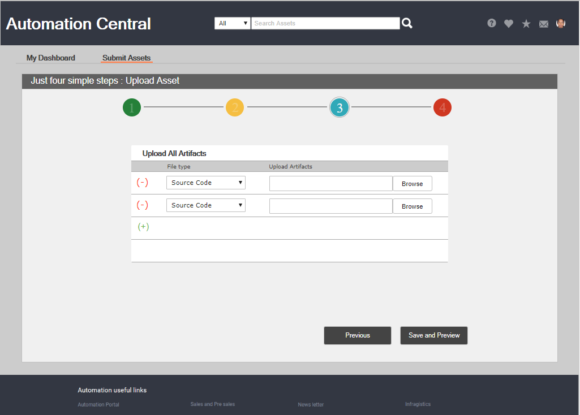Click the heart favorites icon

pos(509,24)
